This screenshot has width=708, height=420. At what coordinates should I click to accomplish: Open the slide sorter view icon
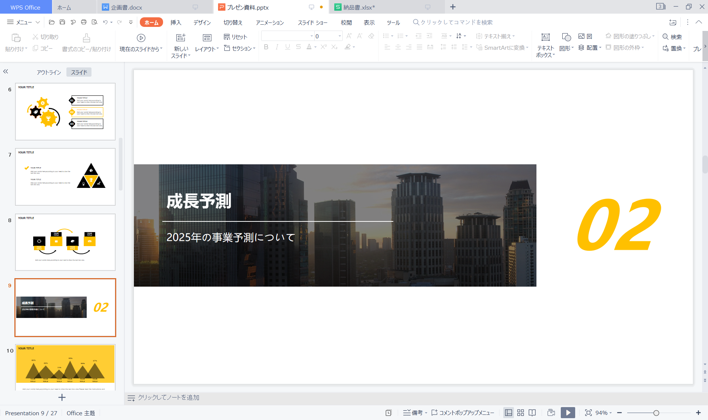[x=520, y=413]
